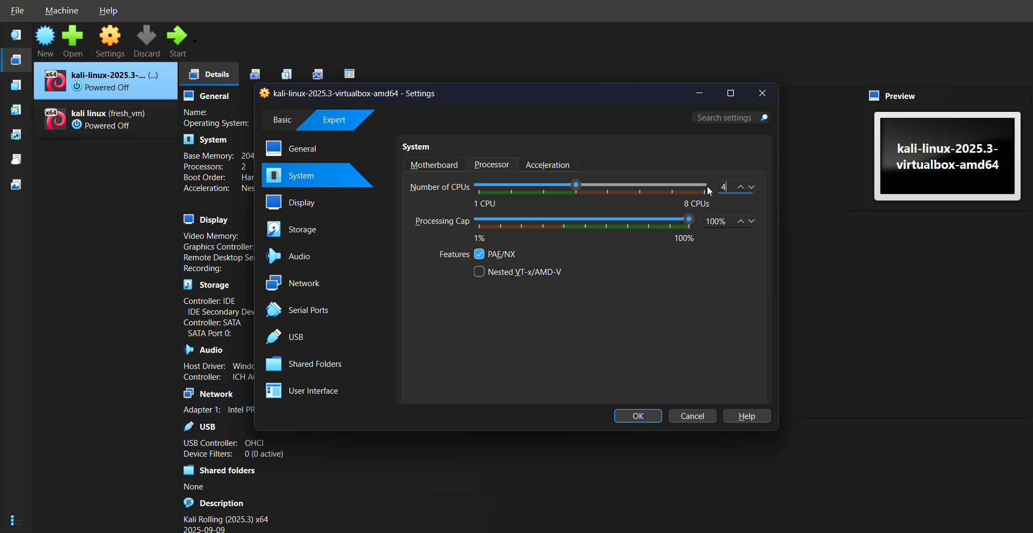This screenshot has width=1033, height=533.
Task: Click the Number of CPUs slider handle
Action: click(x=576, y=185)
